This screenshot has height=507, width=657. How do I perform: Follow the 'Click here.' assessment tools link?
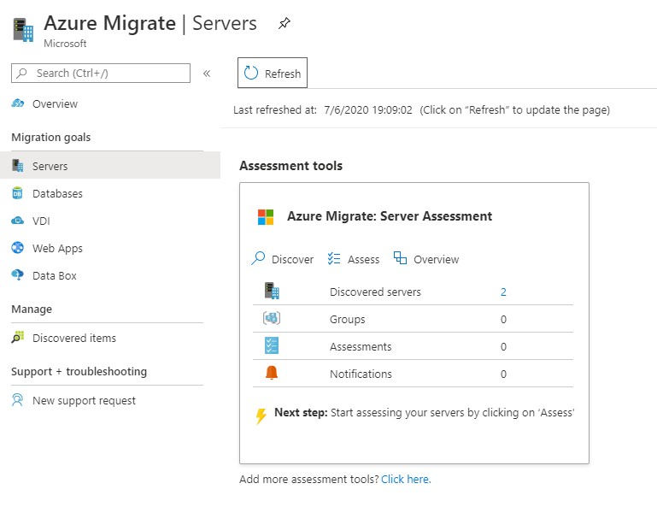[x=406, y=479]
